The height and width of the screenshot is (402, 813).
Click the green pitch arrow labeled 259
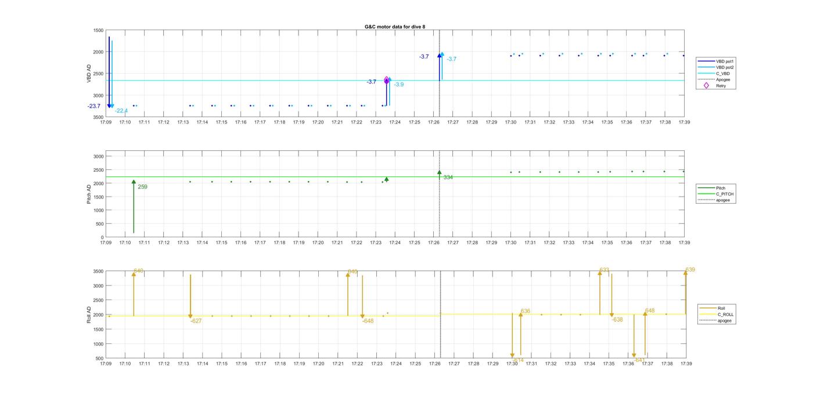click(134, 207)
